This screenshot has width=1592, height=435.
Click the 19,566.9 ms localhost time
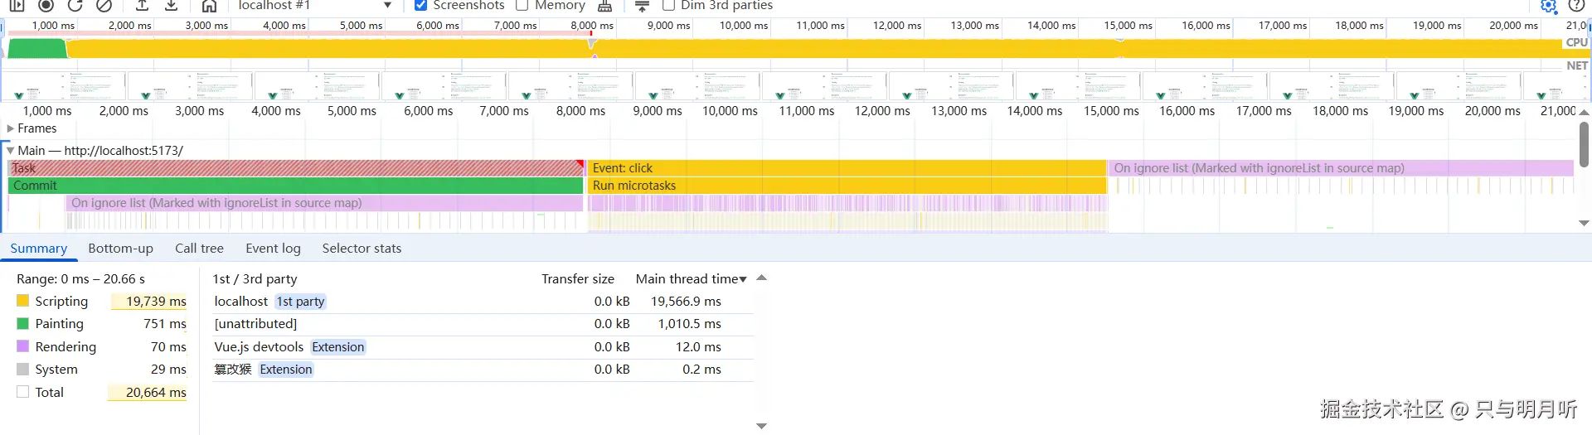pyautogui.click(x=686, y=302)
